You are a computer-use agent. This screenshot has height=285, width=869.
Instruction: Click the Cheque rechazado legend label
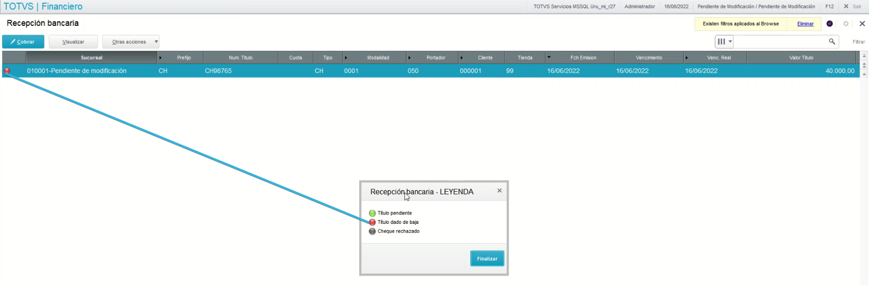click(x=398, y=232)
